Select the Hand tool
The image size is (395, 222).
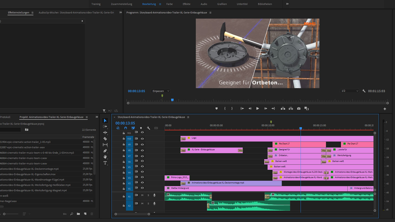105,157
